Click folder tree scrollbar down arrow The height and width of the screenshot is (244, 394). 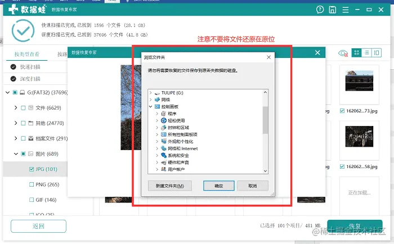[265, 171]
